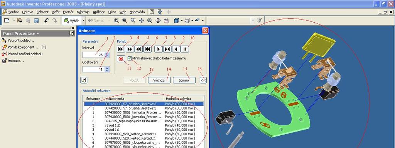Open the Výběr selection dropdown arrow
This screenshot has height=148, width=395.
tap(83, 21)
